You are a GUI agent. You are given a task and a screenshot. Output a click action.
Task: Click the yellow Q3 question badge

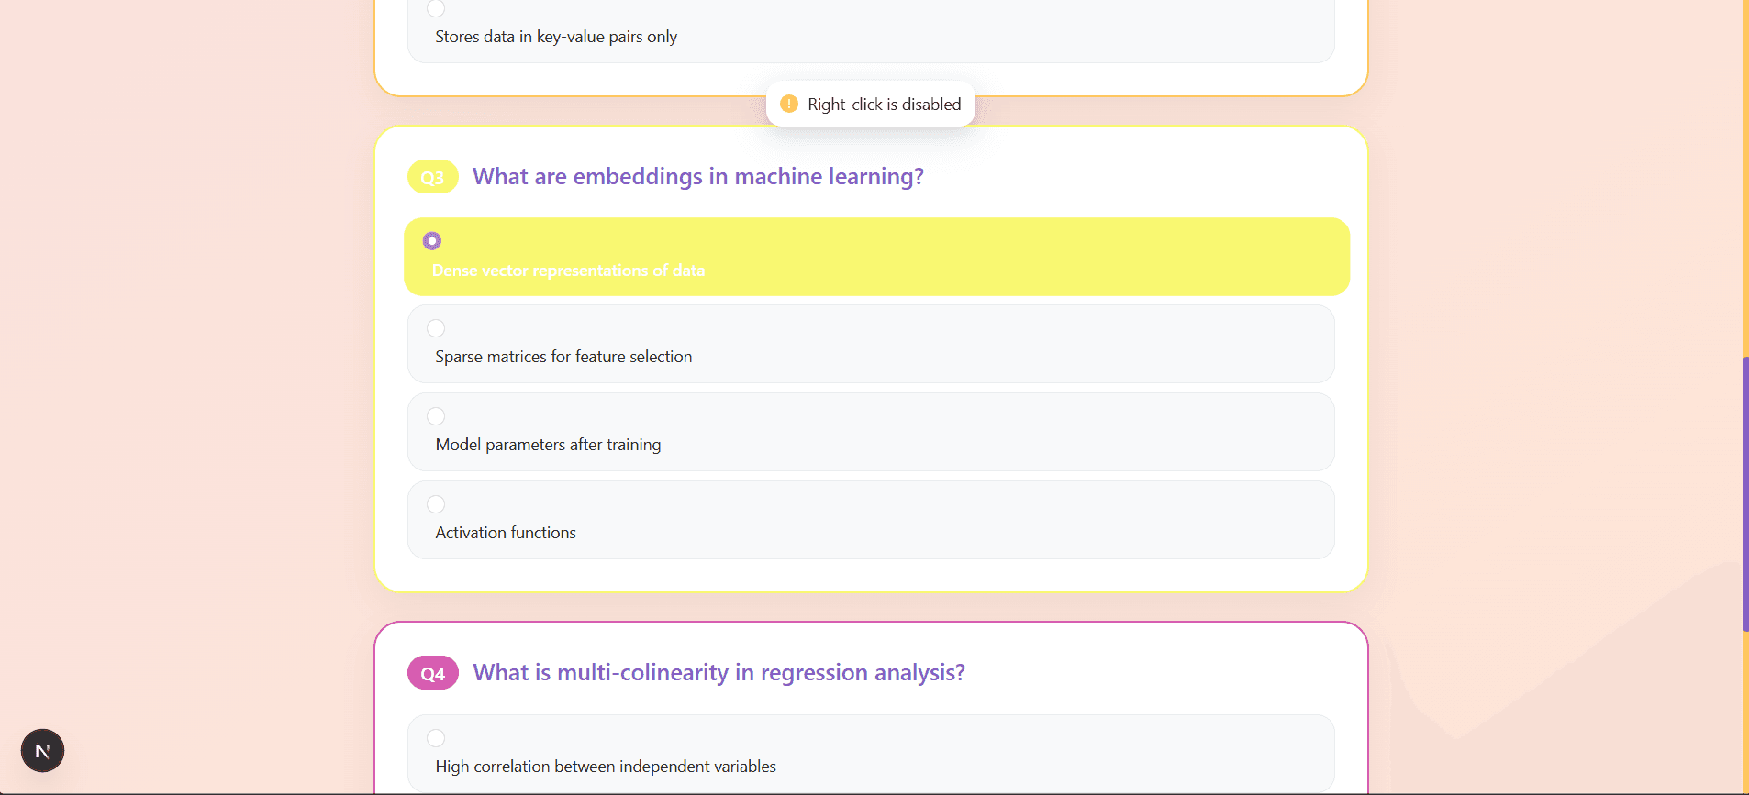click(432, 177)
